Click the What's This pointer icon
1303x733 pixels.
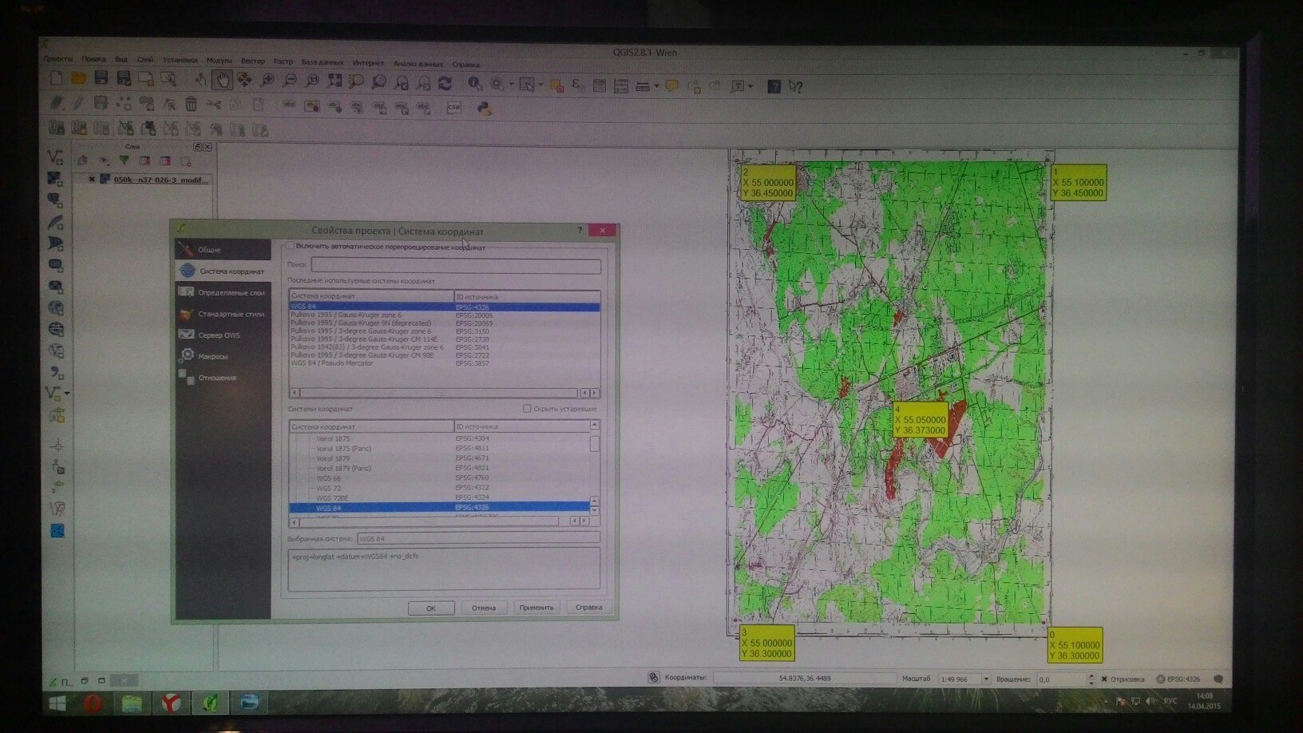pos(795,86)
